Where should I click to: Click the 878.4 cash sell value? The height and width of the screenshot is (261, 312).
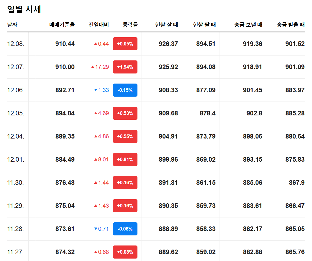208,113
